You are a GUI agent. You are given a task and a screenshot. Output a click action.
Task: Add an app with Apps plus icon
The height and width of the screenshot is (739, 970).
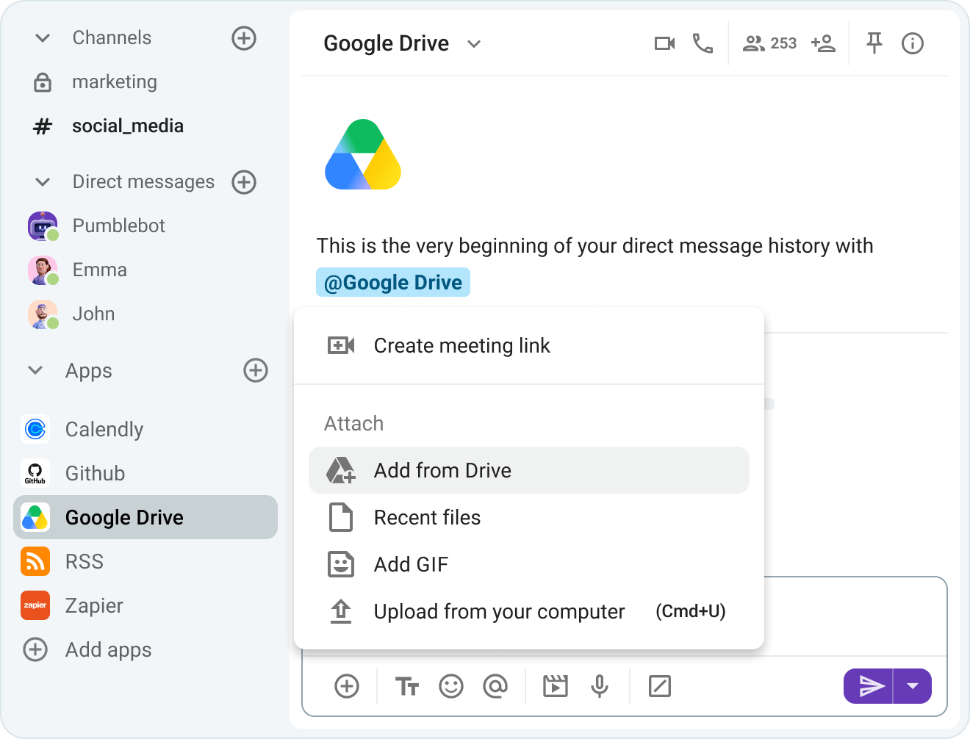tap(256, 370)
